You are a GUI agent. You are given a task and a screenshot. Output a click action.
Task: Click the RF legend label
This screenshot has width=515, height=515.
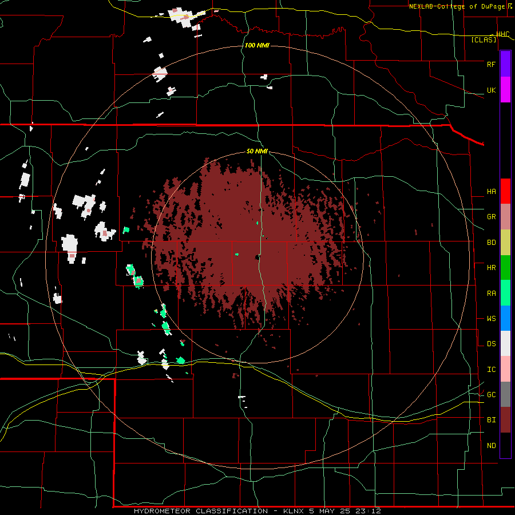click(x=491, y=64)
